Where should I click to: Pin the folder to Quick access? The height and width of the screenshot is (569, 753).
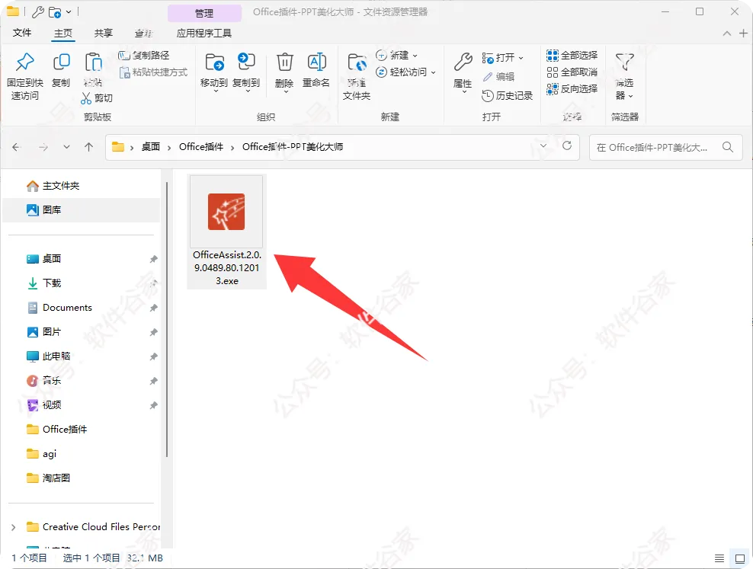[x=25, y=76]
